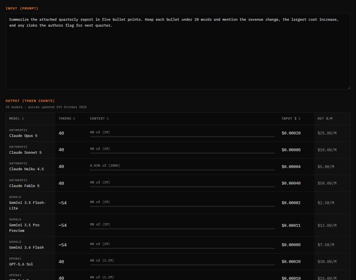Select the Gemini 3.5 Flash-Lite model name

[x=27, y=206]
